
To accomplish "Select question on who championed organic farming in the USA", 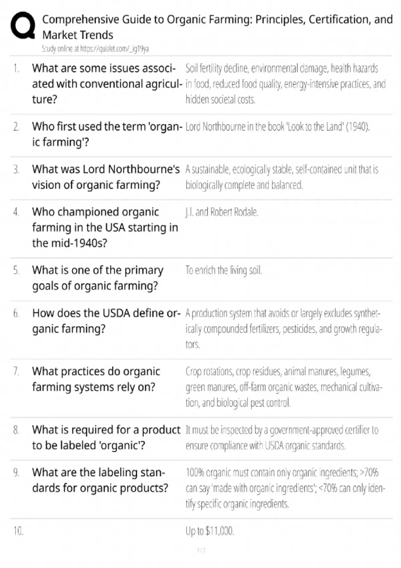I will click(x=105, y=227).
